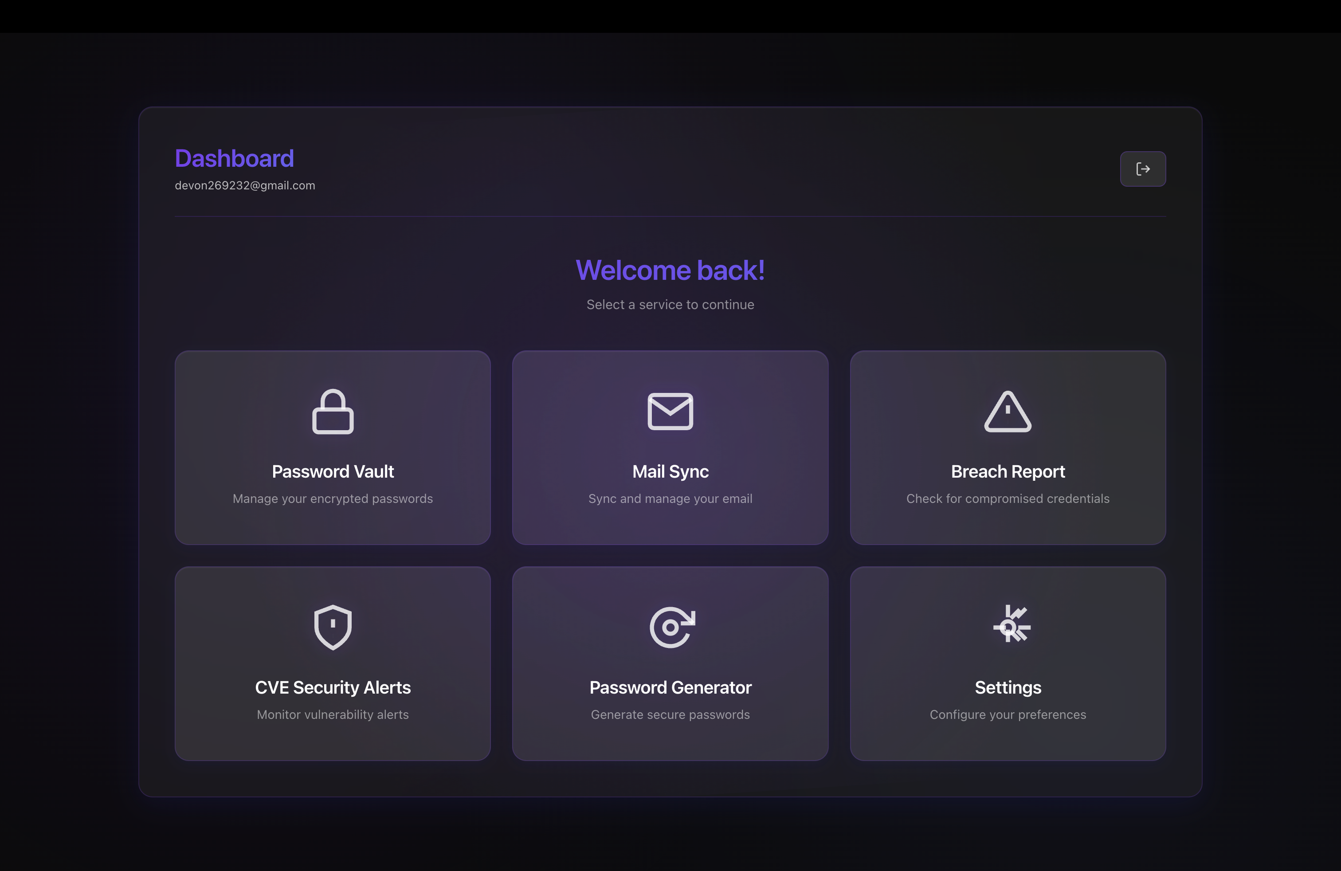Click the lock icon on Password Vault card

(333, 412)
